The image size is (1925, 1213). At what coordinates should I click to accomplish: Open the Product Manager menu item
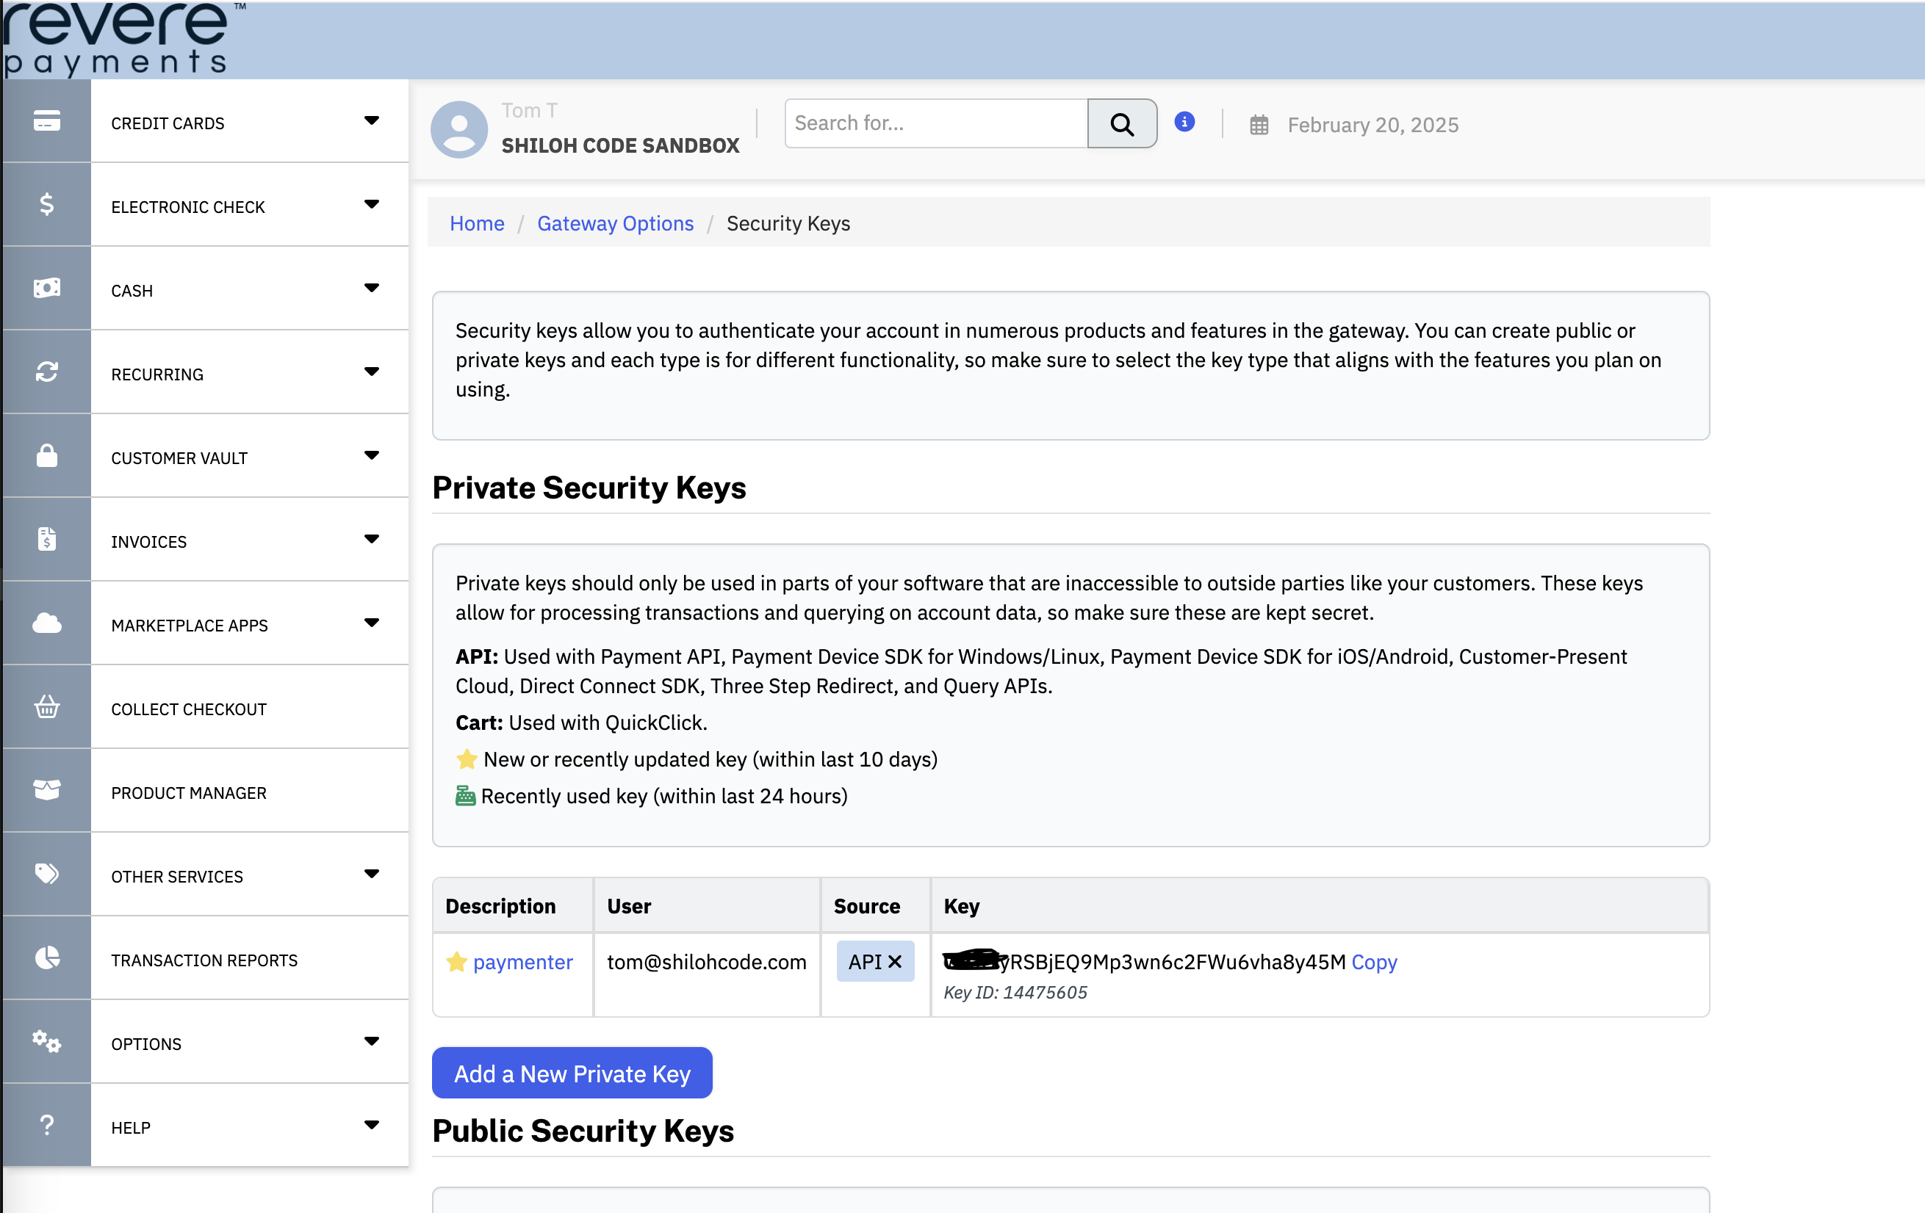(189, 794)
